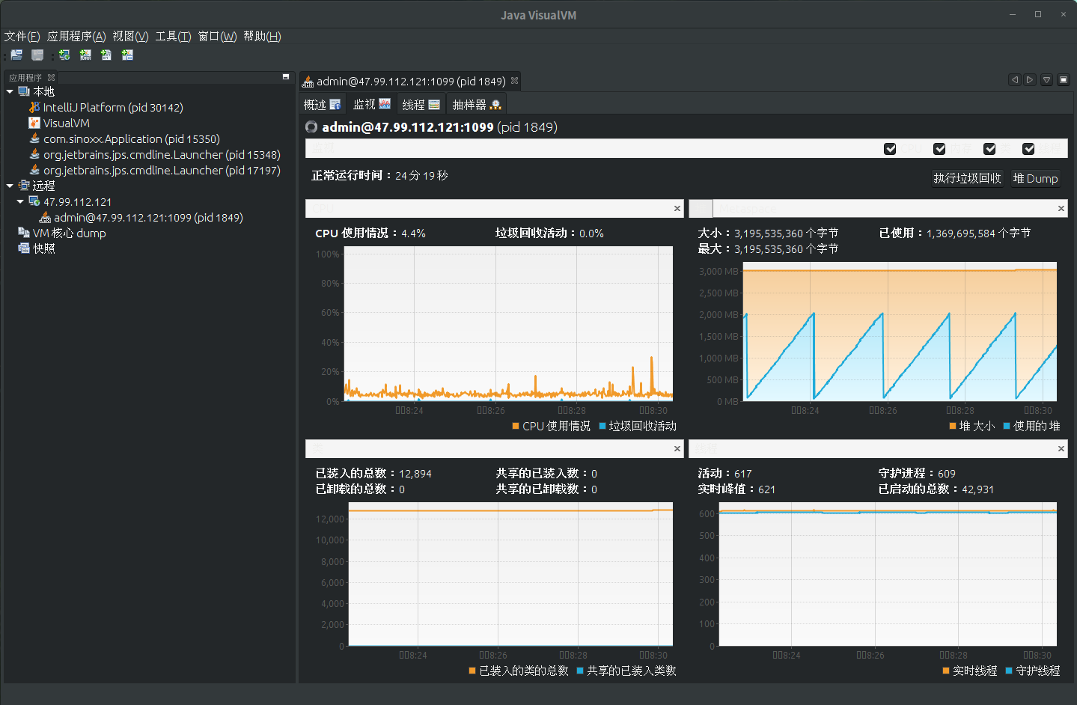Open the 应用程序(A) menu
The image size is (1077, 705).
[76, 36]
